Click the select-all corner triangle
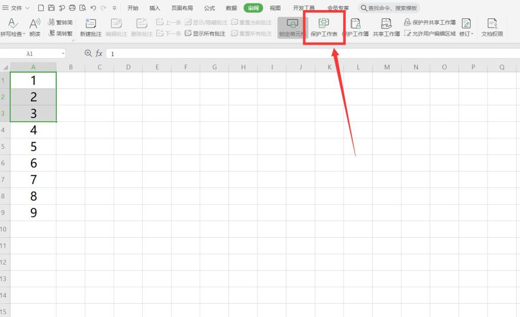This screenshot has height=317, width=520. click(x=5, y=68)
